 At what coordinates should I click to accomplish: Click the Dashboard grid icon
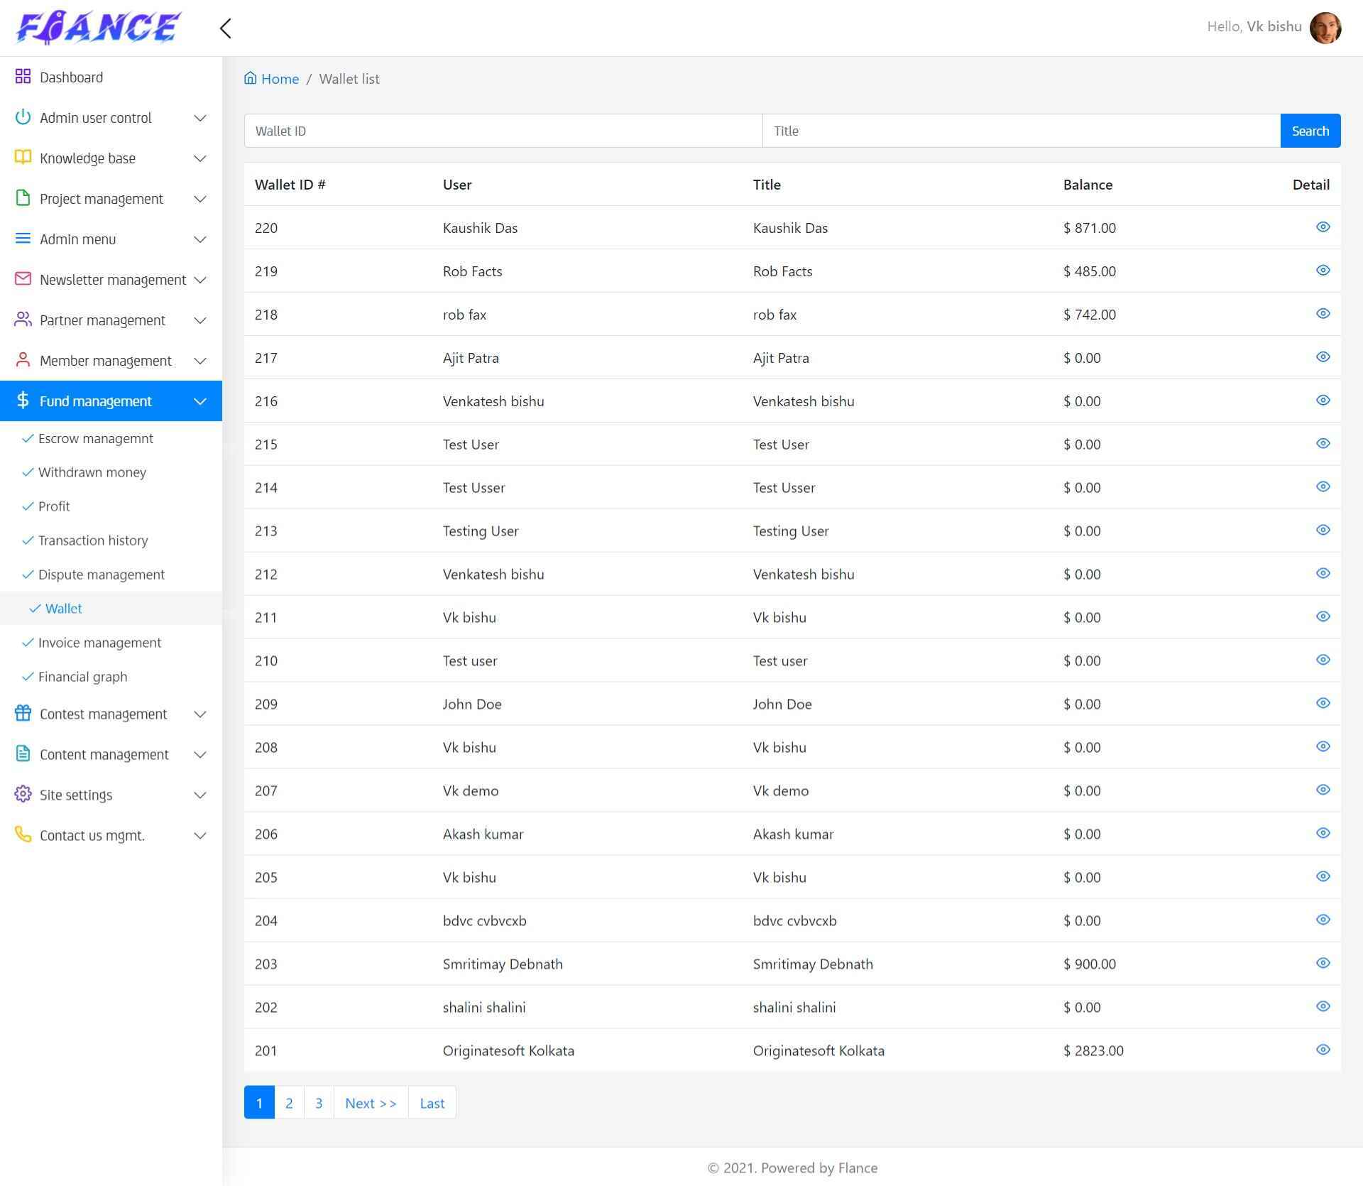[x=23, y=77]
